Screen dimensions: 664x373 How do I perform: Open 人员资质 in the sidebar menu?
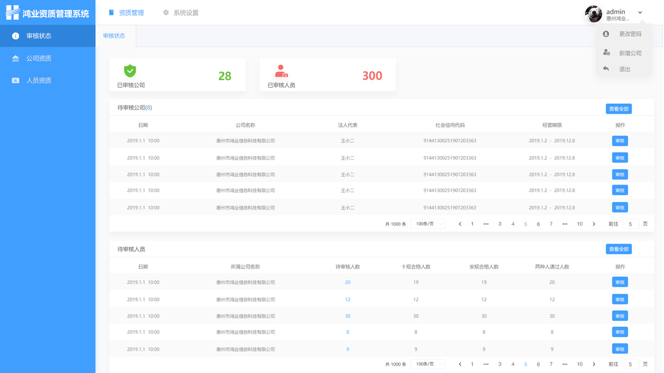click(x=47, y=80)
